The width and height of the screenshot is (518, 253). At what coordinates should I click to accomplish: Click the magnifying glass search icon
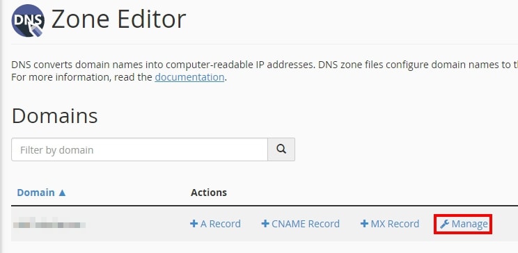pyautogui.click(x=281, y=149)
